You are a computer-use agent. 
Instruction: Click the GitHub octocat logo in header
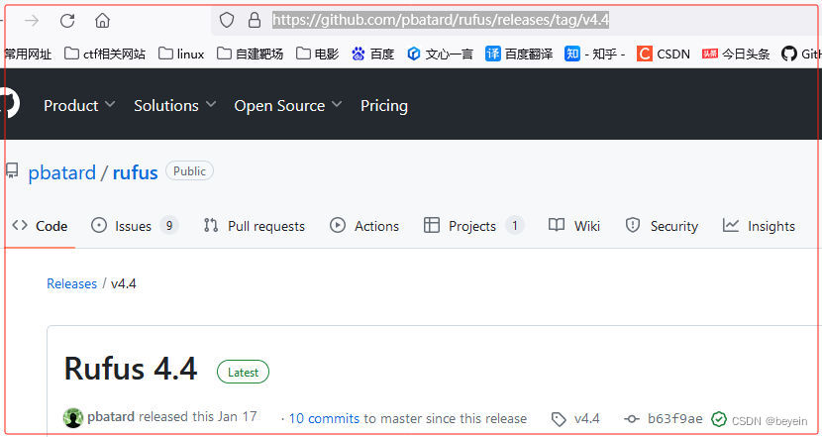(x=11, y=103)
